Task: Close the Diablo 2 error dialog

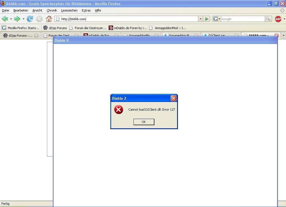Action: click(173, 98)
